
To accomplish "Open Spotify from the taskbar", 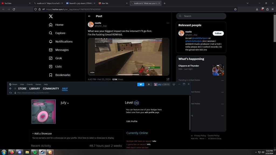I will pos(35,152).
